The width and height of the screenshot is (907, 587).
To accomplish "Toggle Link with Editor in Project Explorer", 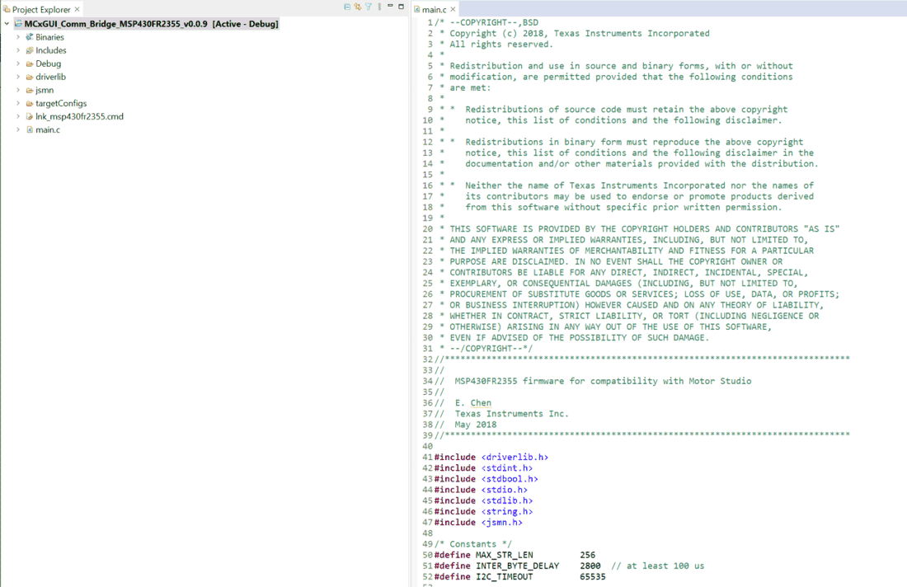I will coord(358,7).
